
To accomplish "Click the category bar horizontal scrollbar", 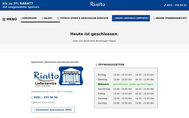I will click(x=40, y=22).
